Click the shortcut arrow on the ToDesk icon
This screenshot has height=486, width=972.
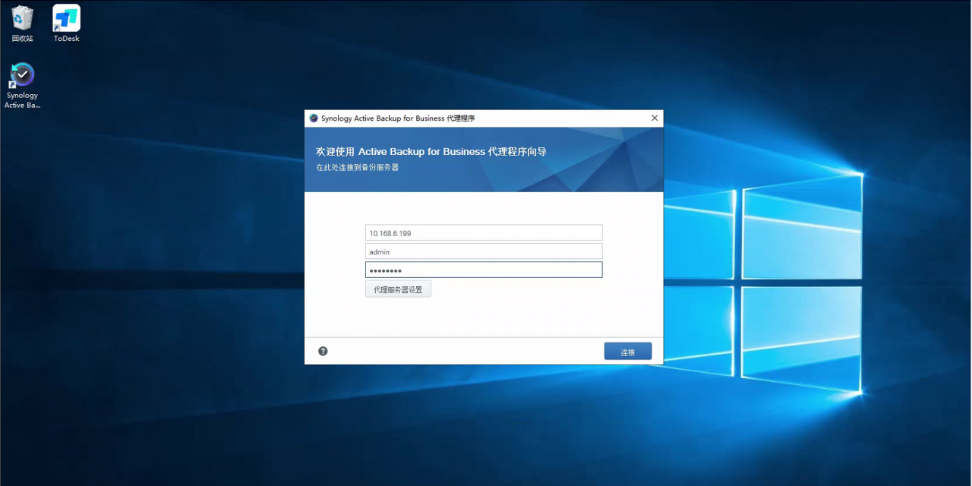tap(55, 28)
